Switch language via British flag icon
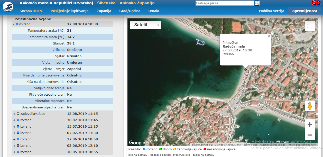323x157 pixels. [x=316, y=3]
